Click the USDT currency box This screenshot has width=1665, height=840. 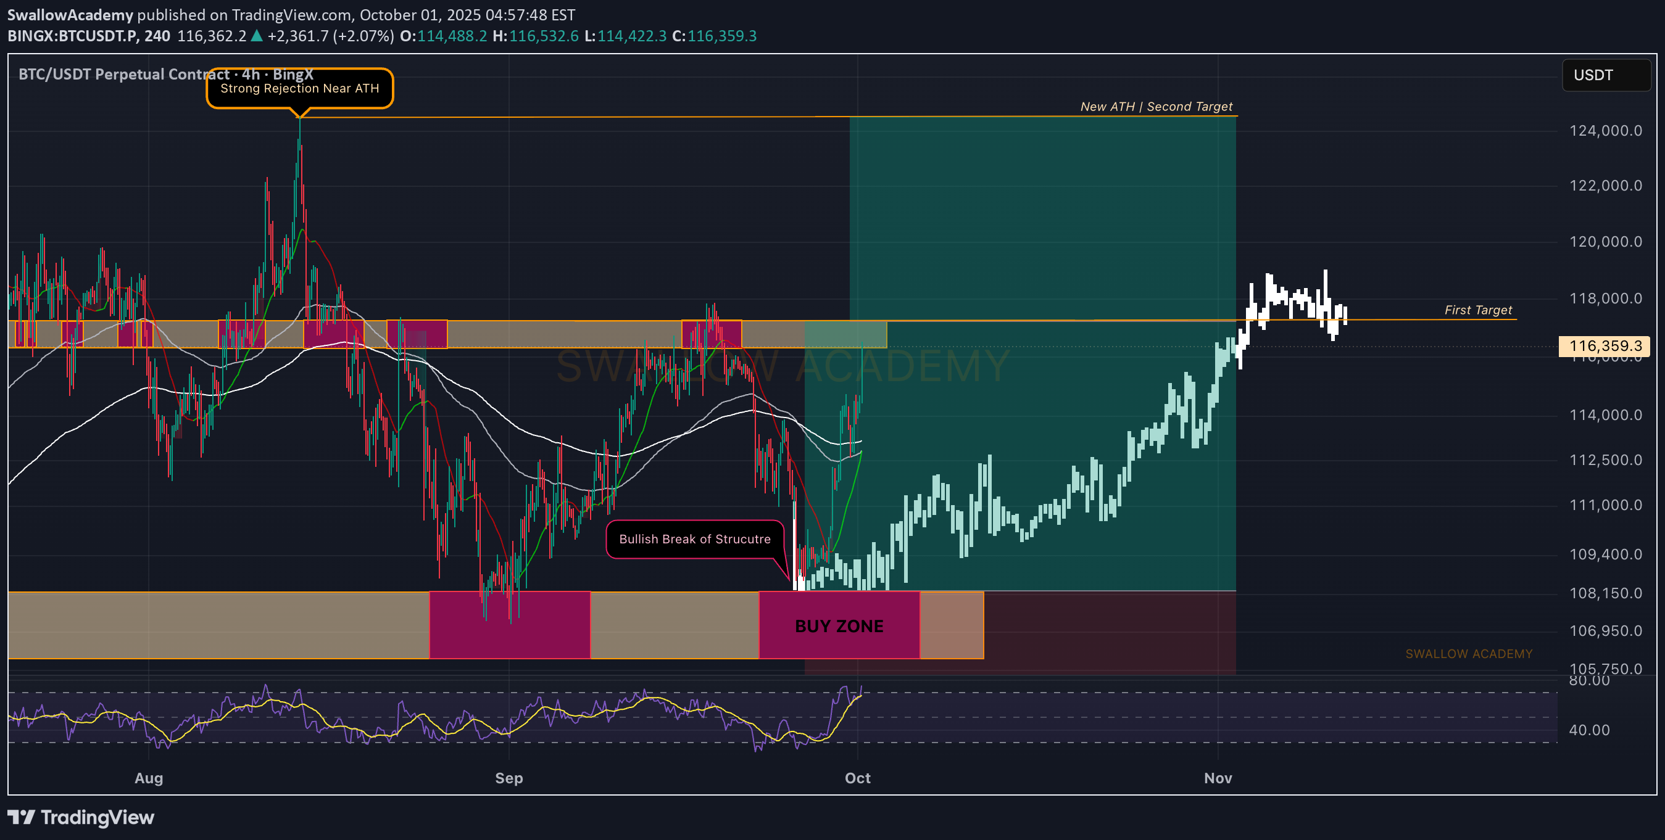click(1606, 75)
